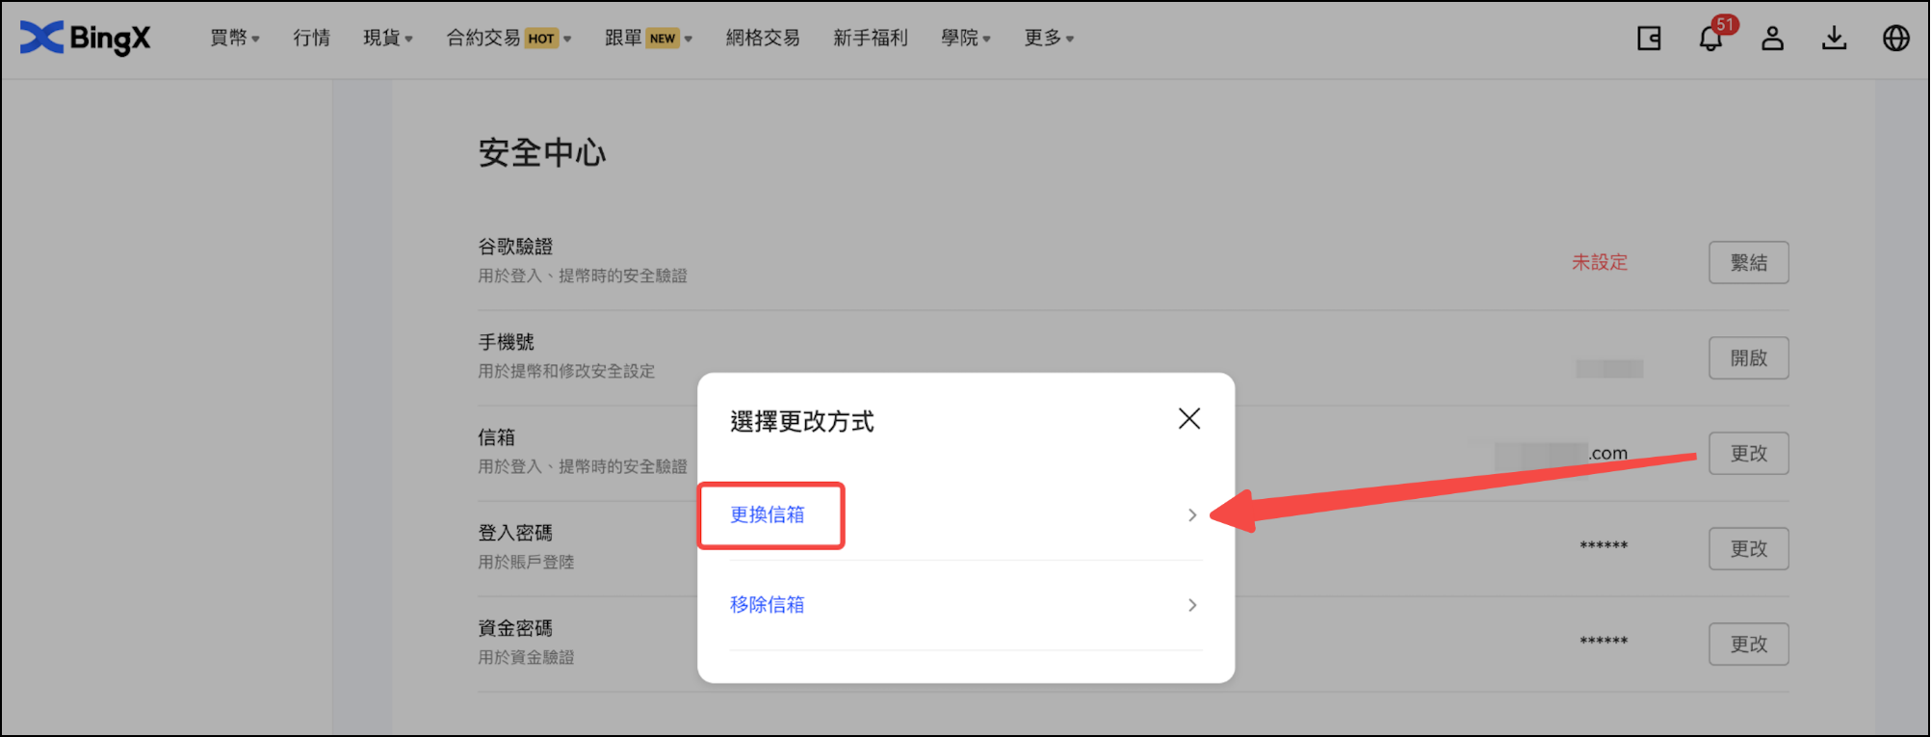
Task: Go to 網格交易 page
Action: coord(763,39)
